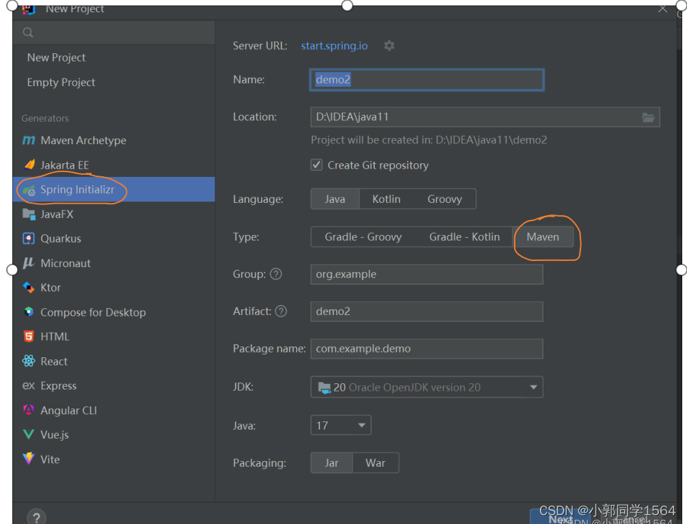Click the Group help question icon
Image resolution: width=687 pixels, height=524 pixels.
(x=275, y=274)
